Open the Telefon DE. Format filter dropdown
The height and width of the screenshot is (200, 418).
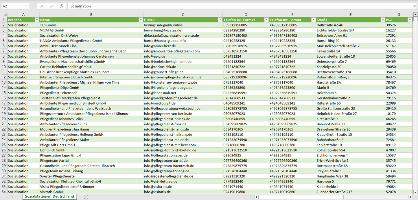point(266,20)
